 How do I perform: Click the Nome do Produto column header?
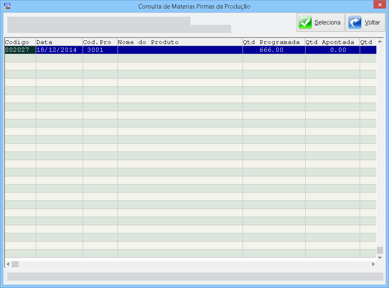point(180,42)
